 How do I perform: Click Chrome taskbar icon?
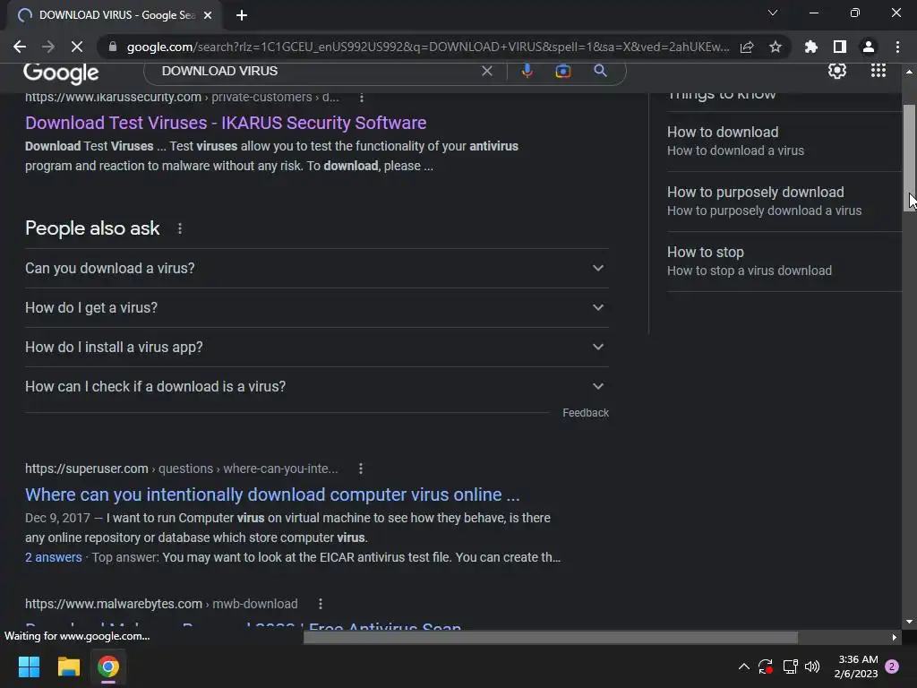tap(108, 666)
